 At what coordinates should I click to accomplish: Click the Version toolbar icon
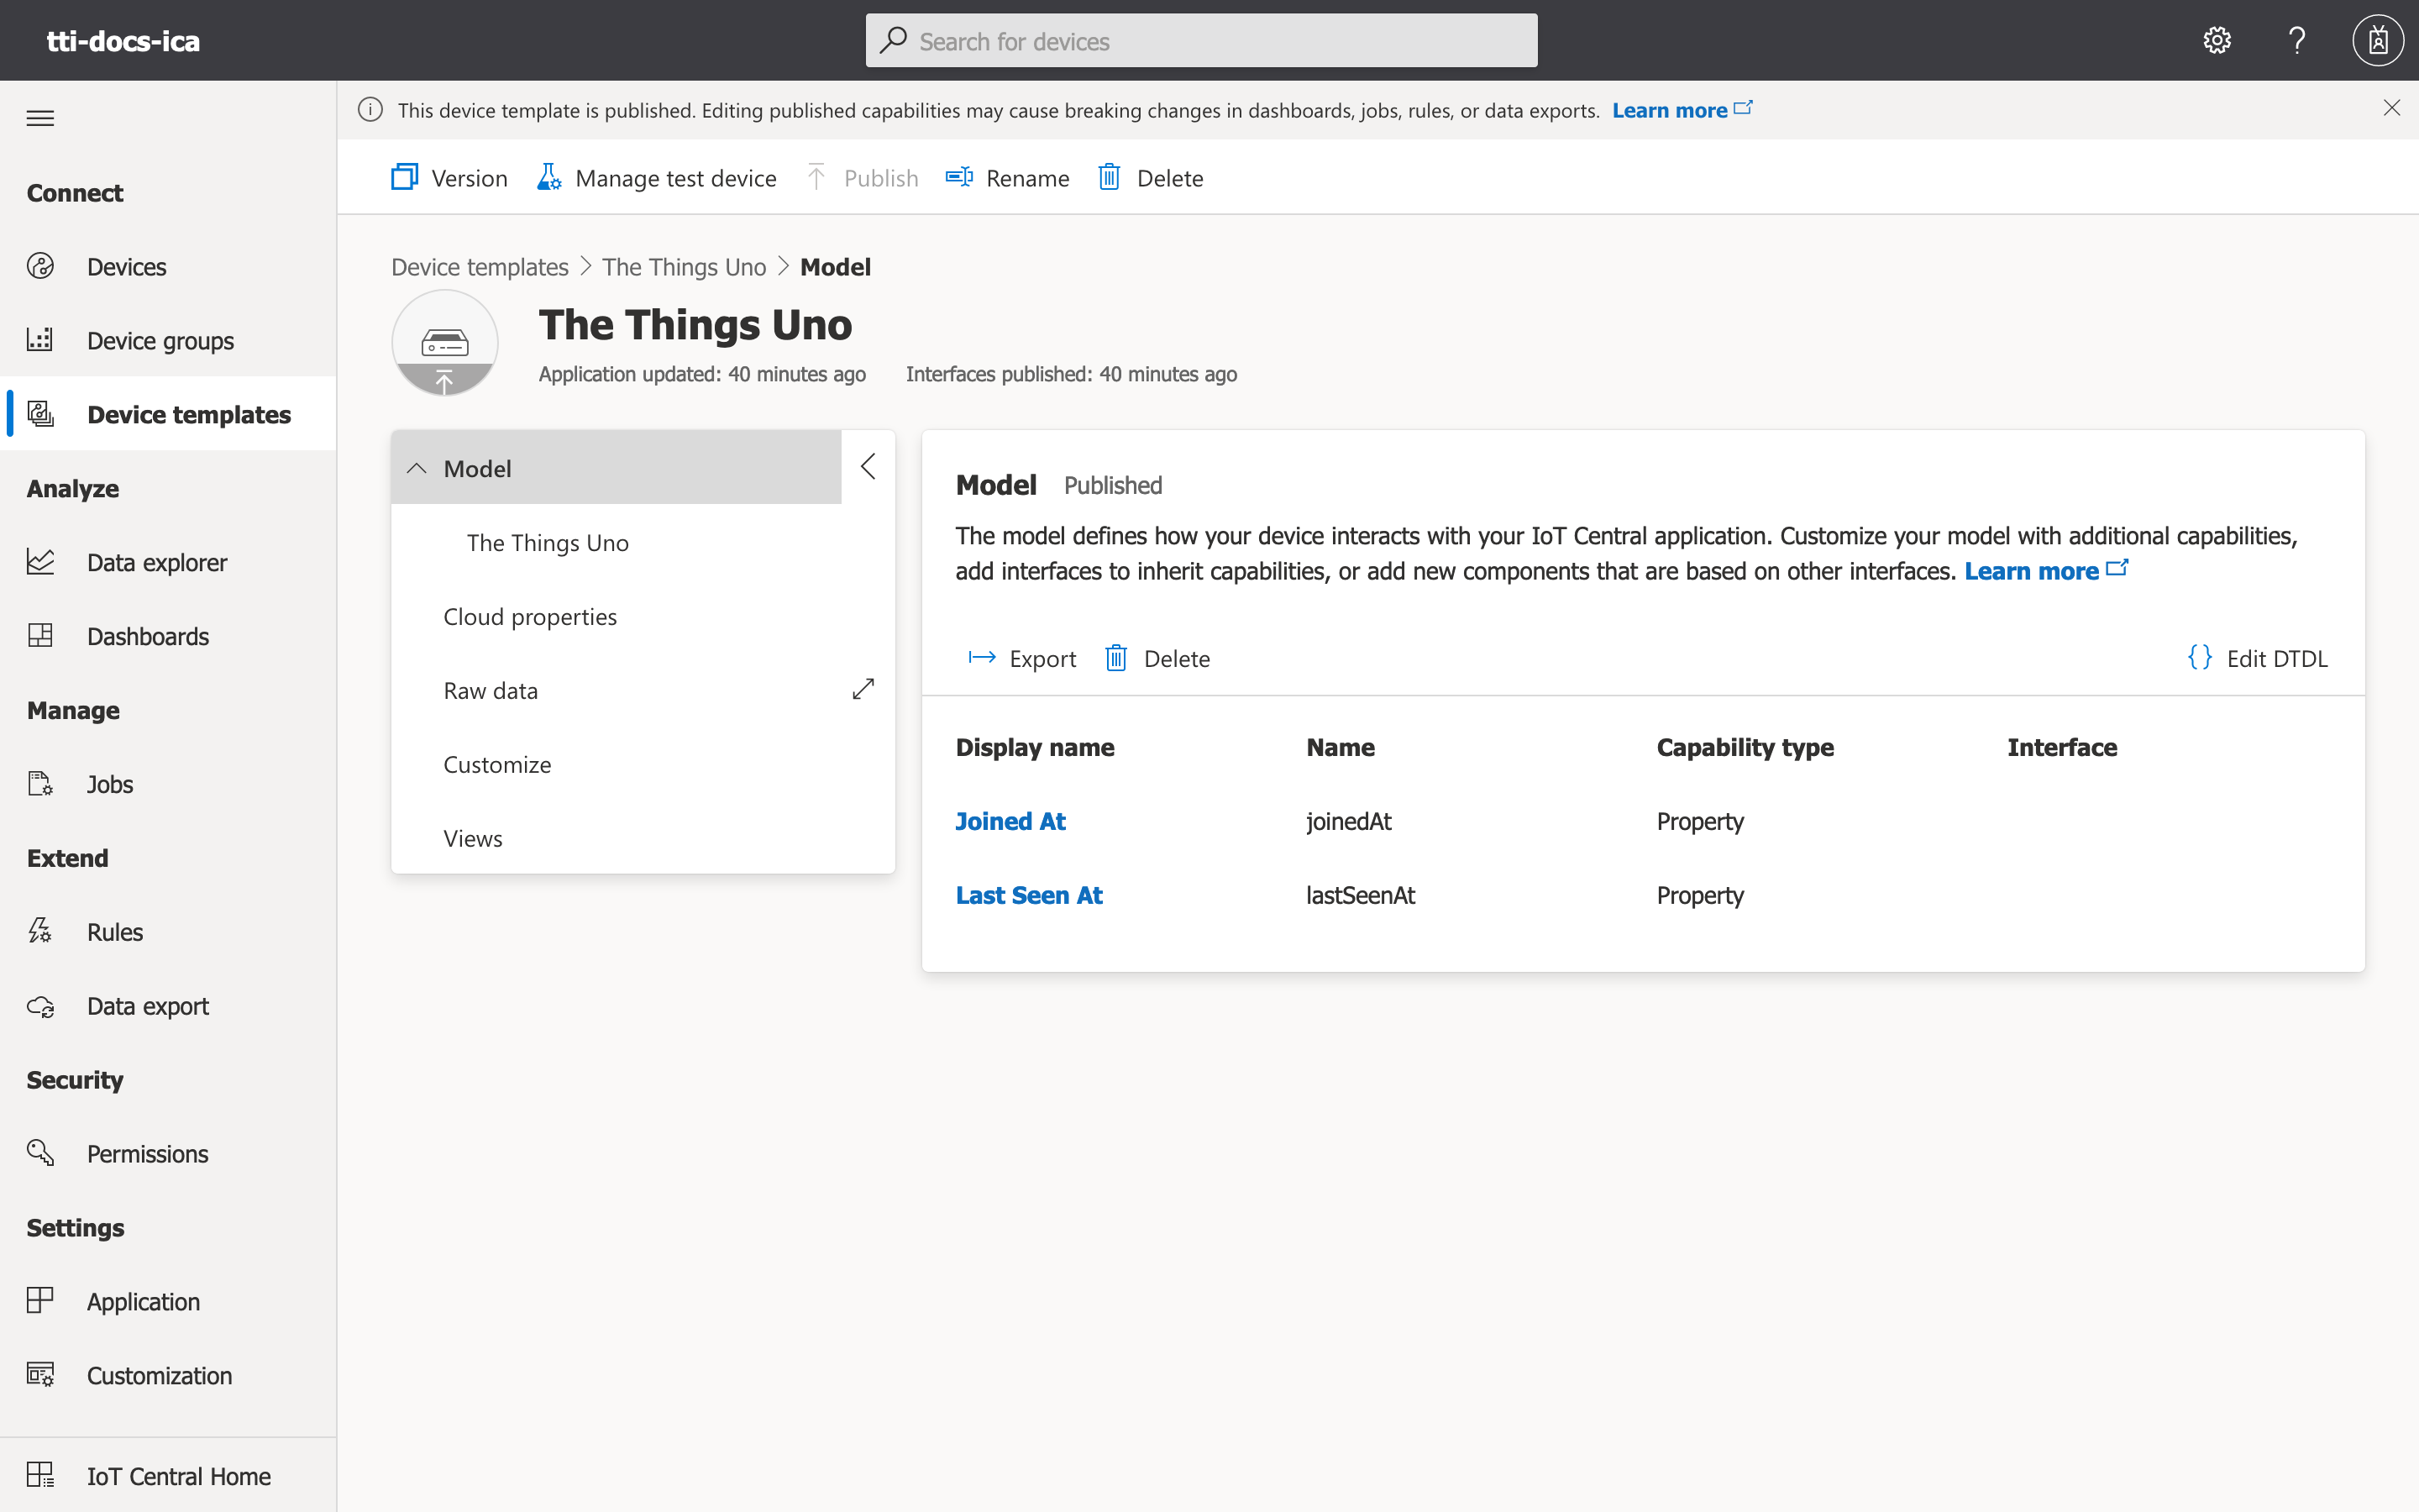tap(405, 178)
